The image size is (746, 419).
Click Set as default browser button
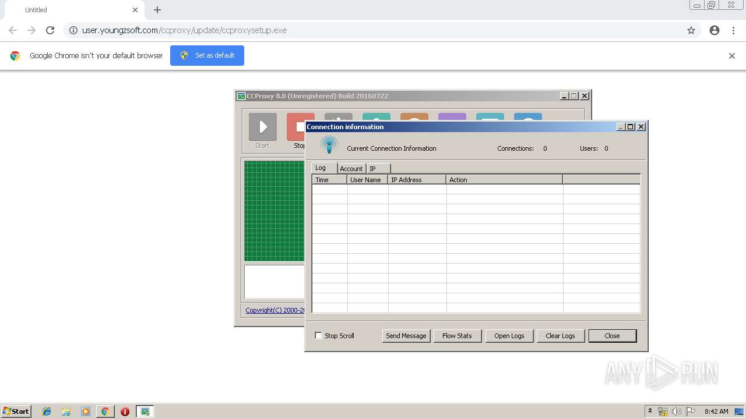click(207, 55)
